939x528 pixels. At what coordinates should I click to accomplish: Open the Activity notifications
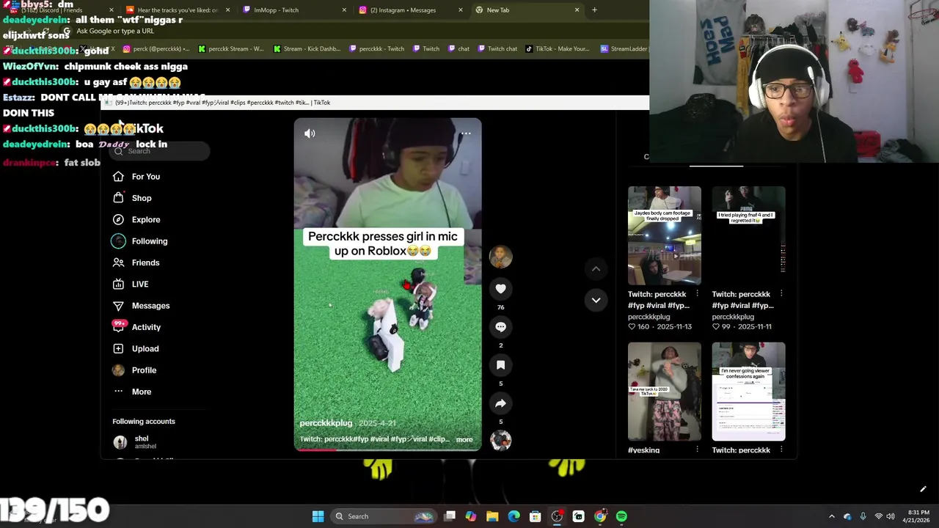click(136, 327)
